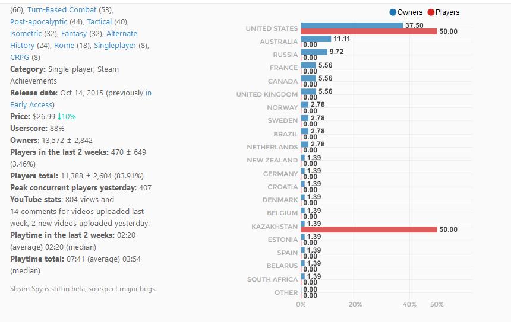This screenshot has height=322, width=511.
Task: Click the red Players legend circle
Action: (431, 12)
